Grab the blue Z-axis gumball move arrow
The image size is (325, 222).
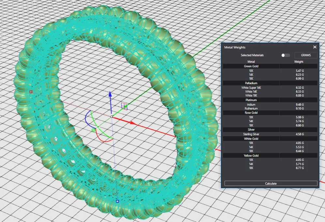pyautogui.click(x=110, y=95)
